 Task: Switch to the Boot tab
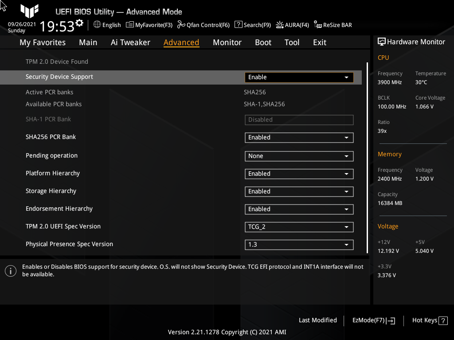pyautogui.click(x=263, y=42)
